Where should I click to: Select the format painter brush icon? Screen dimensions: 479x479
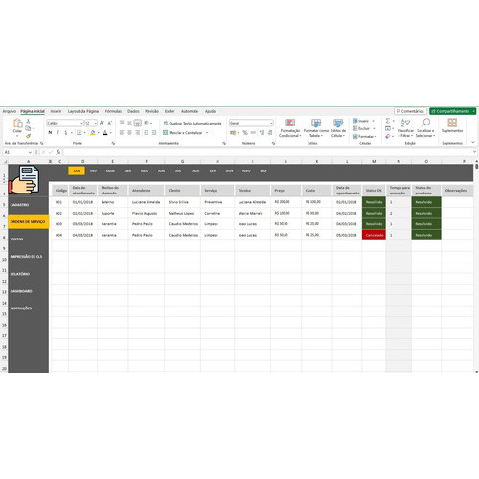(28, 136)
